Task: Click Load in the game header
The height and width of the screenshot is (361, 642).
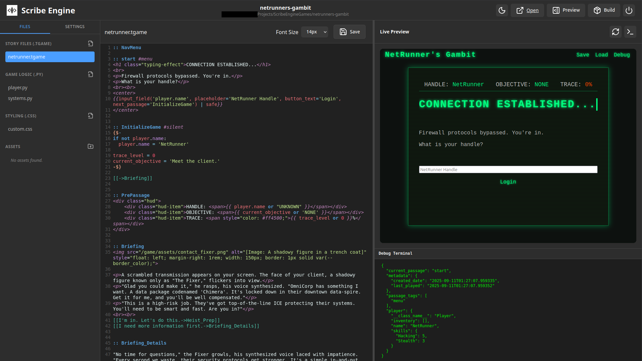Action: click(x=601, y=54)
